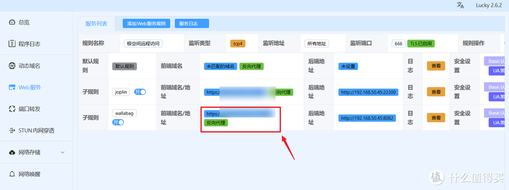Click the STUN内网穿透 icon

(x=12, y=131)
